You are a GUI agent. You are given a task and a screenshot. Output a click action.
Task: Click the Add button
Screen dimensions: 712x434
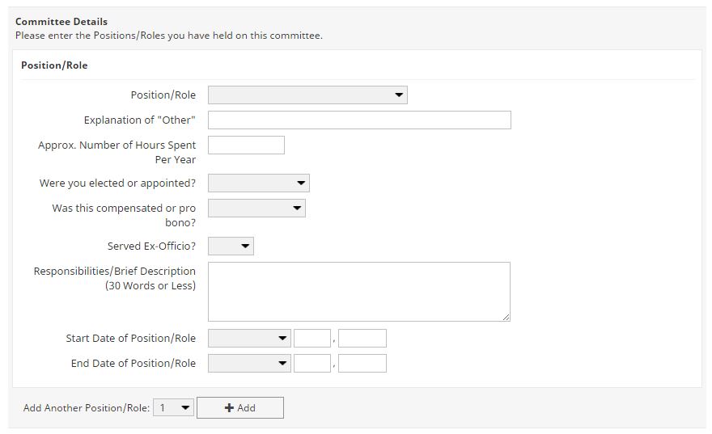point(240,408)
